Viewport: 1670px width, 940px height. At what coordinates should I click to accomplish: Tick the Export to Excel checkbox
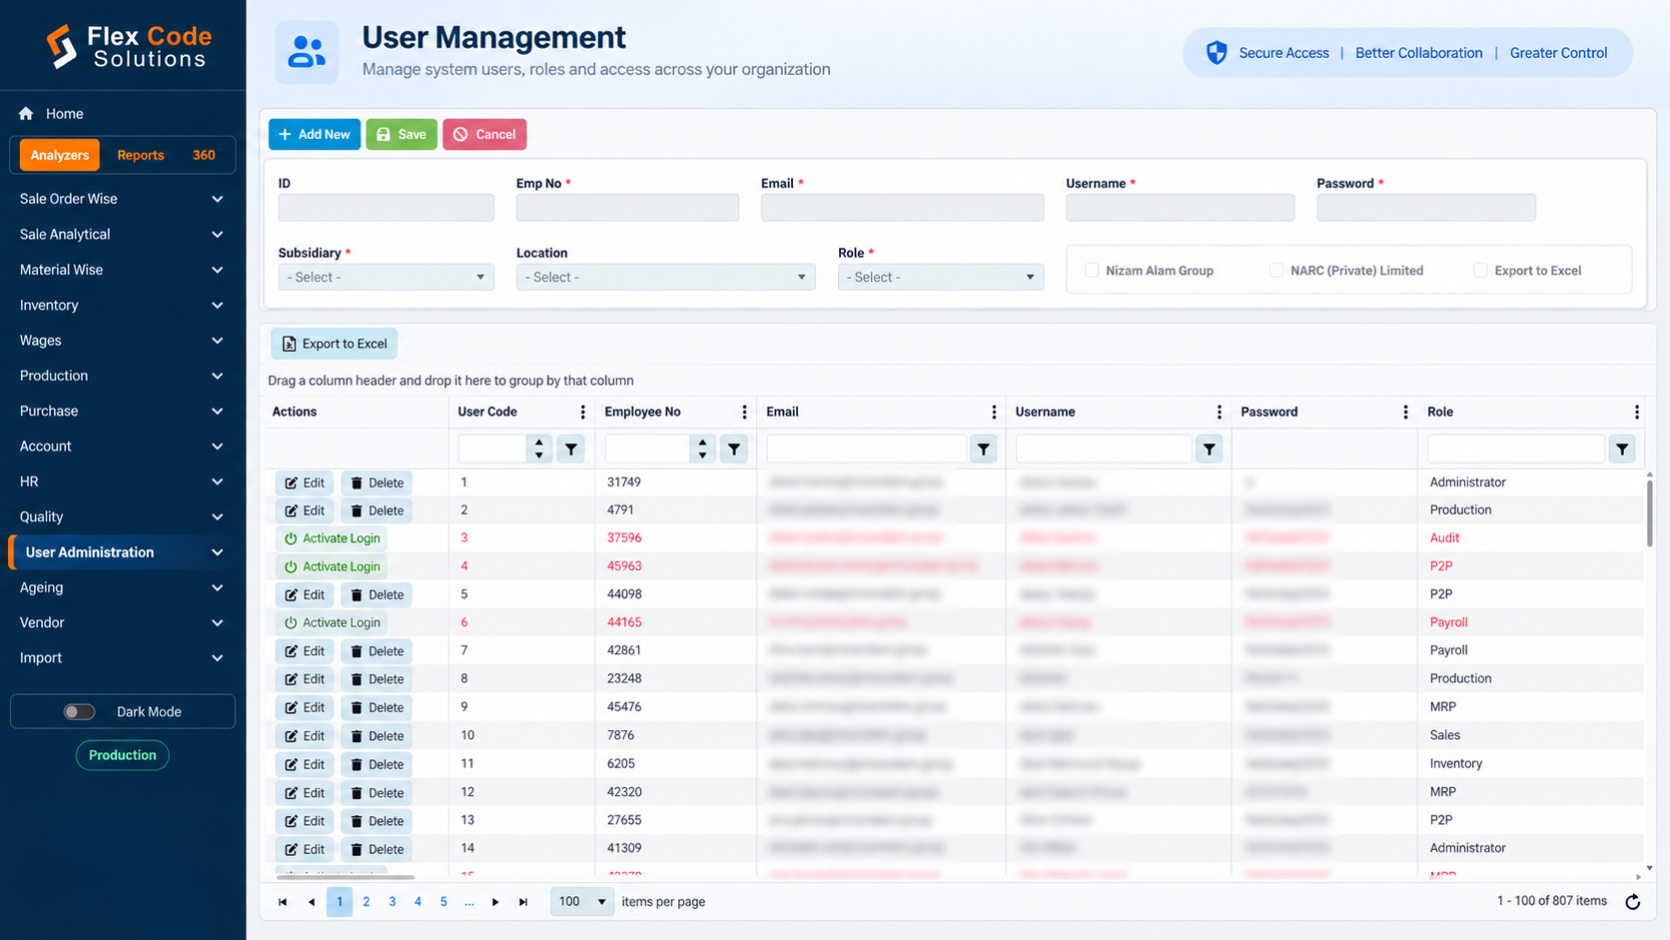pyautogui.click(x=1480, y=271)
